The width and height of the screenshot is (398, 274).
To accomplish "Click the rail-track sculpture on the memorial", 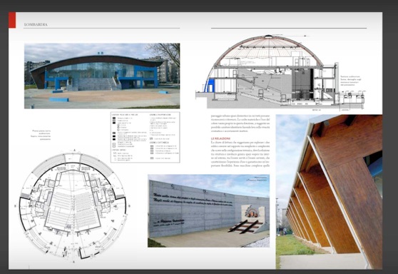I will click(x=245, y=226).
